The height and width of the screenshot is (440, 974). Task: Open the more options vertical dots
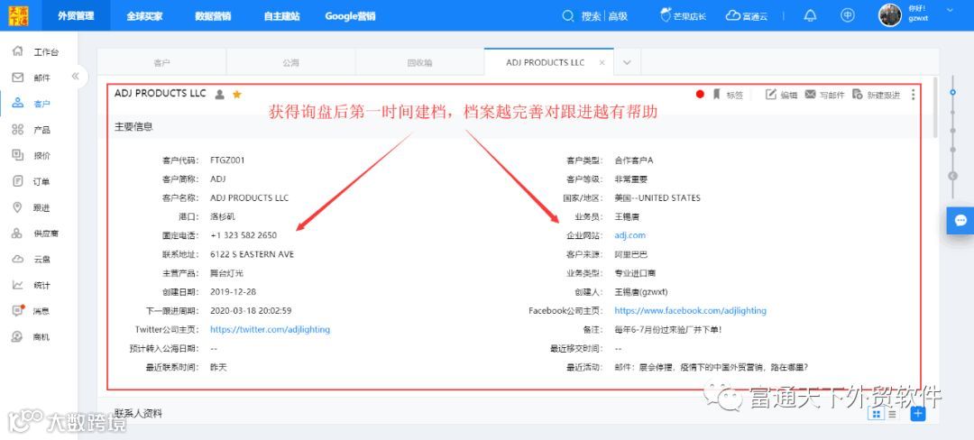click(x=913, y=95)
